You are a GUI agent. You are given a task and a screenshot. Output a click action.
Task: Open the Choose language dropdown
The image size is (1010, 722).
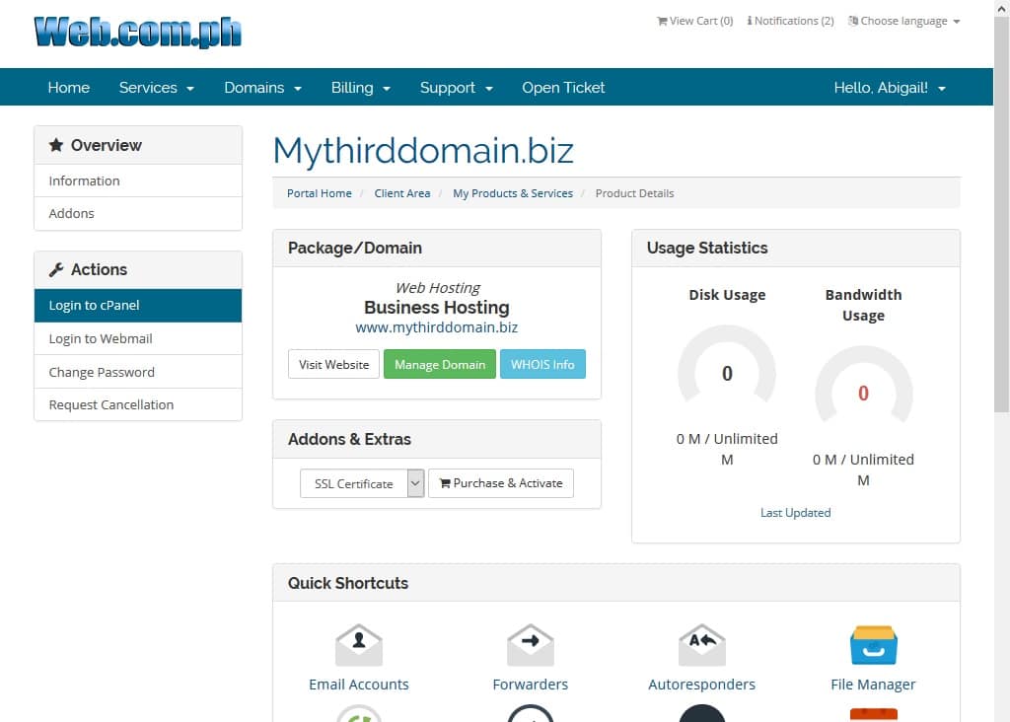(x=904, y=22)
